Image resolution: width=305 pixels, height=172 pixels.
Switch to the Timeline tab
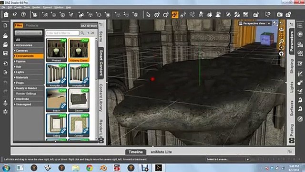(136, 152)
